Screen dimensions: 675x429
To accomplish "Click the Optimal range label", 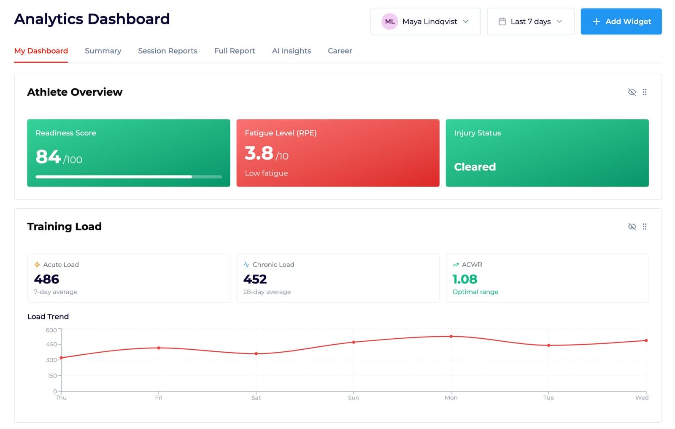I will click(x=475, y=292).
